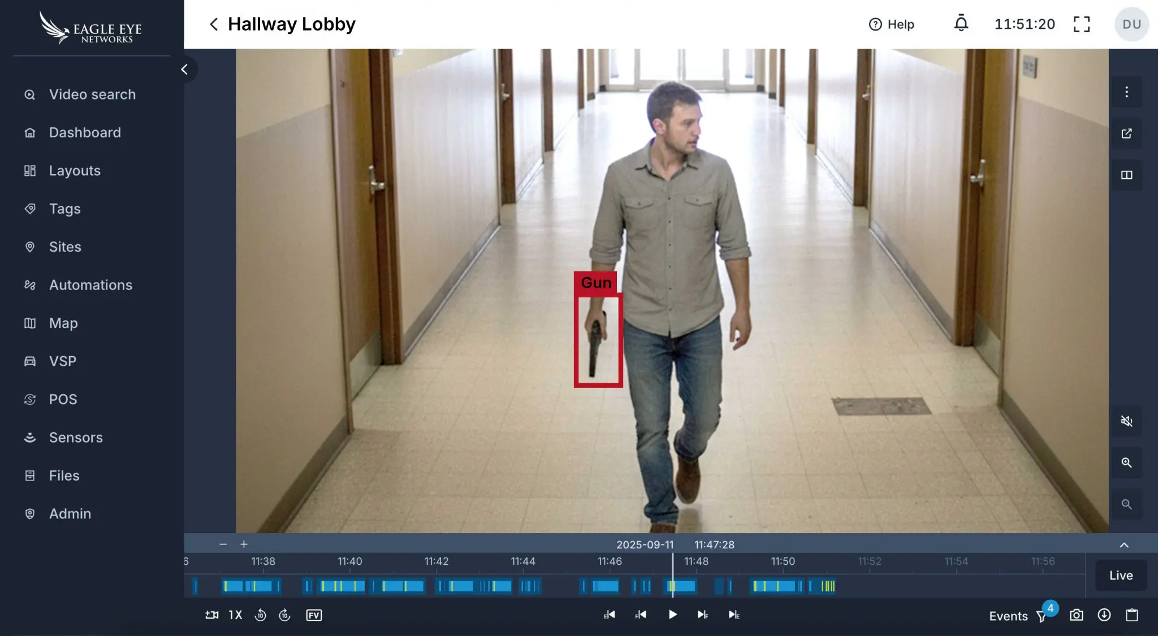Enter fullscreen mode from the top bar

click(x=1082, y=24)
